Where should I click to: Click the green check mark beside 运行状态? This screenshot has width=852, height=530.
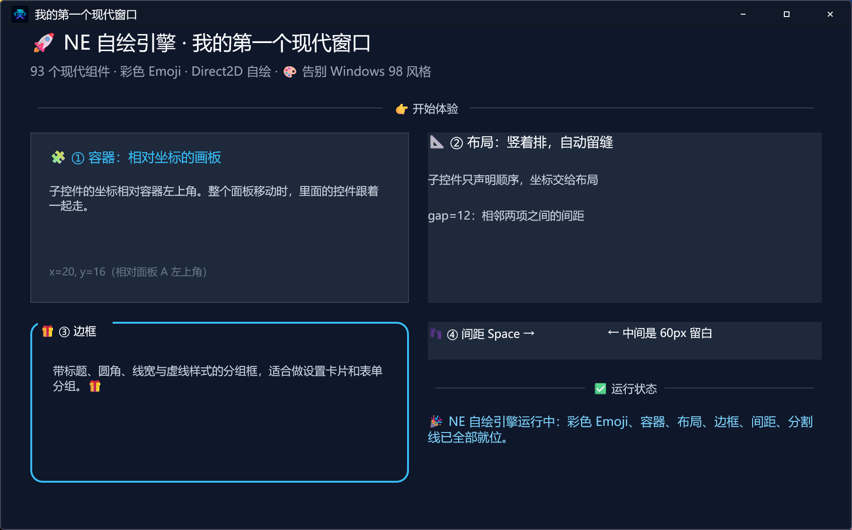pos(600,389)
